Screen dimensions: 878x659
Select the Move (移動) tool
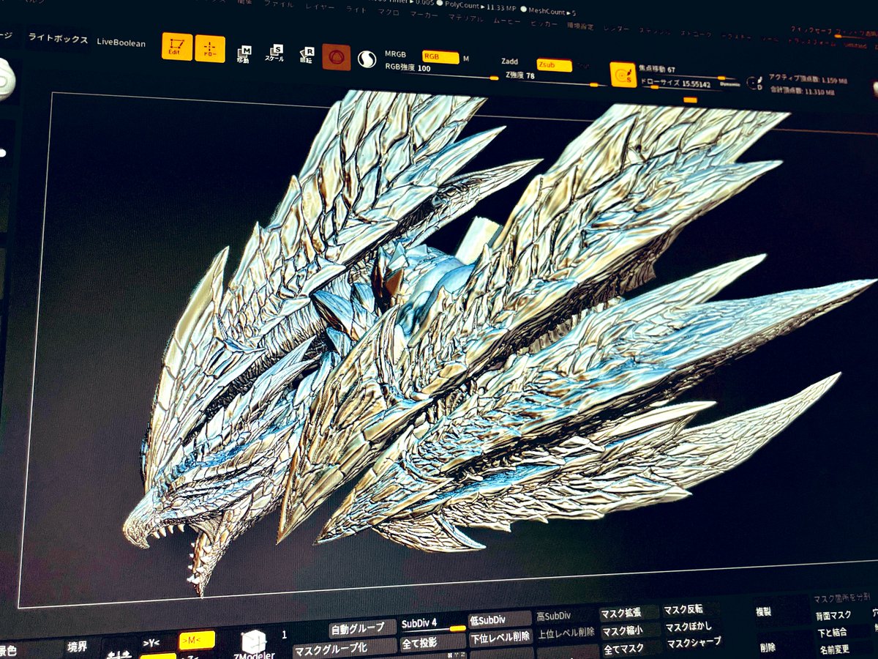tap(244, 55)
